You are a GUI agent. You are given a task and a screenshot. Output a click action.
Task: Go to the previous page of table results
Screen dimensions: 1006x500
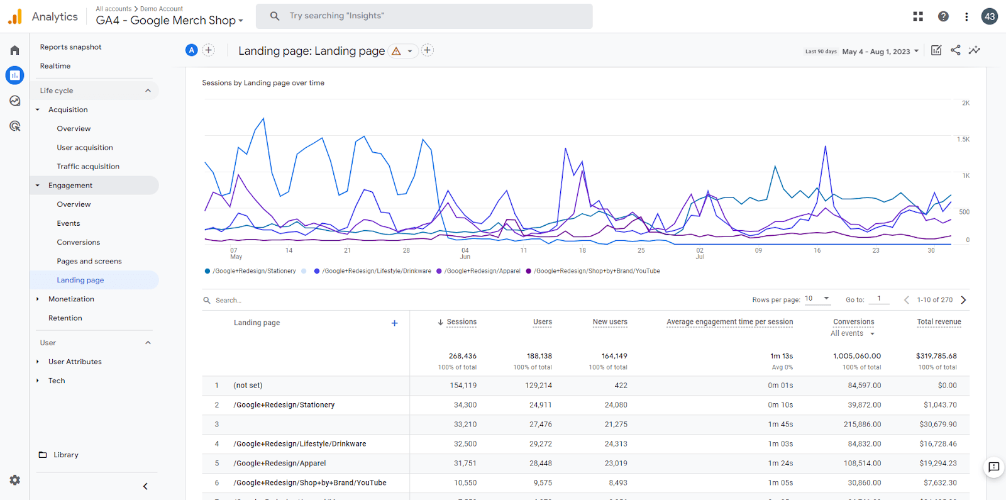907,300
